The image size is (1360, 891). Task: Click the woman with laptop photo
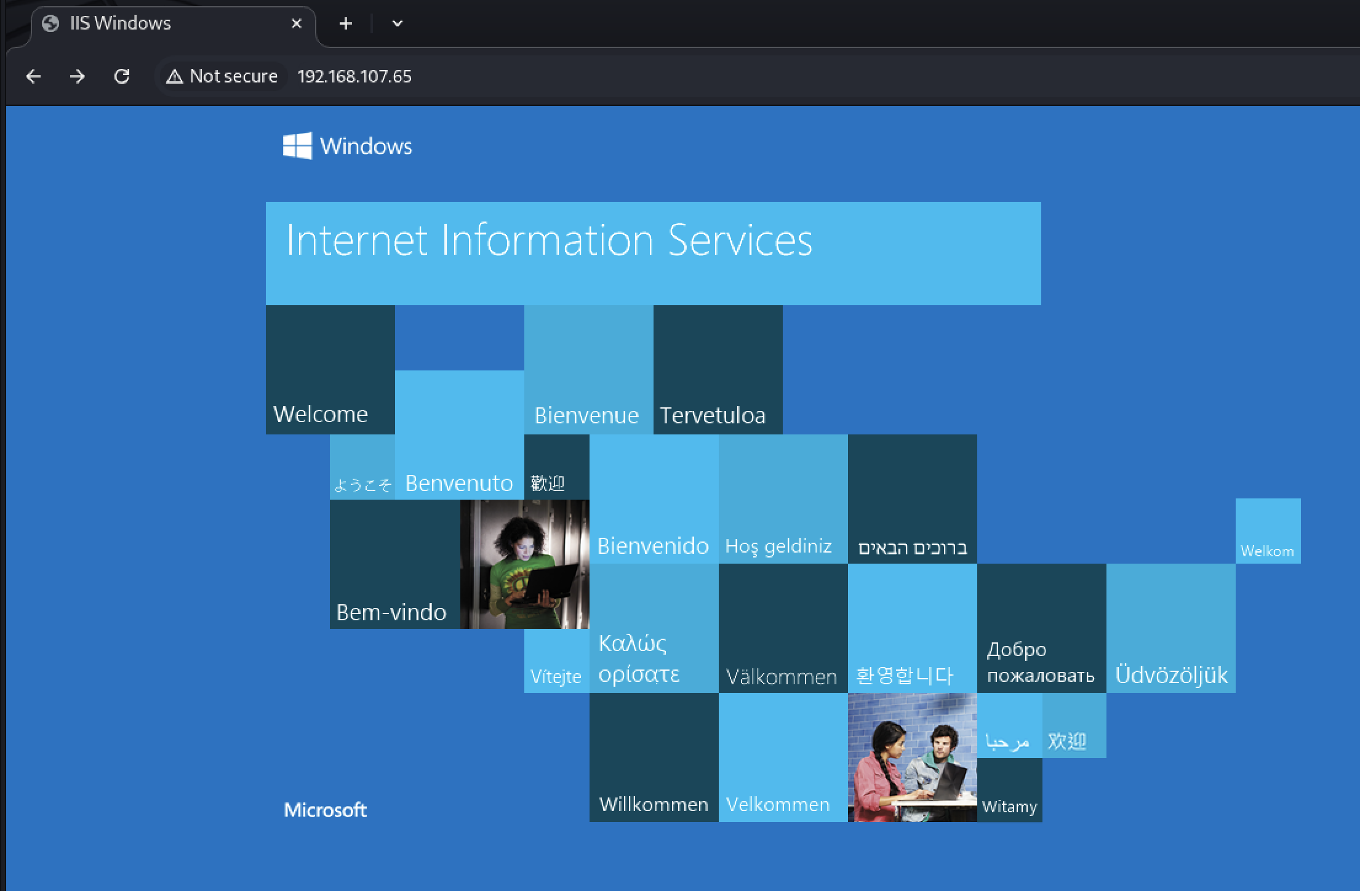pyautogui.click(x=525, y=564)
